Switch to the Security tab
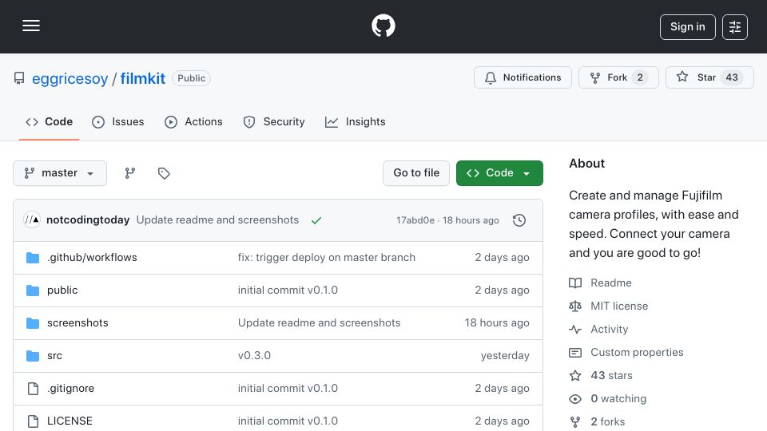The height and width of the screenshot is (431, 767). coord(274,121)
